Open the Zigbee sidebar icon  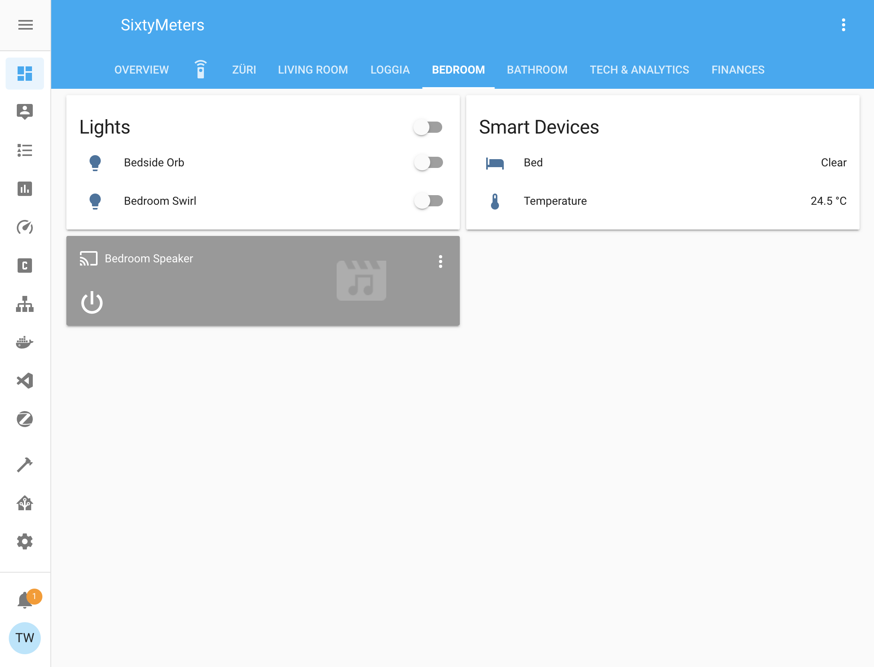(x=25, y=419)
